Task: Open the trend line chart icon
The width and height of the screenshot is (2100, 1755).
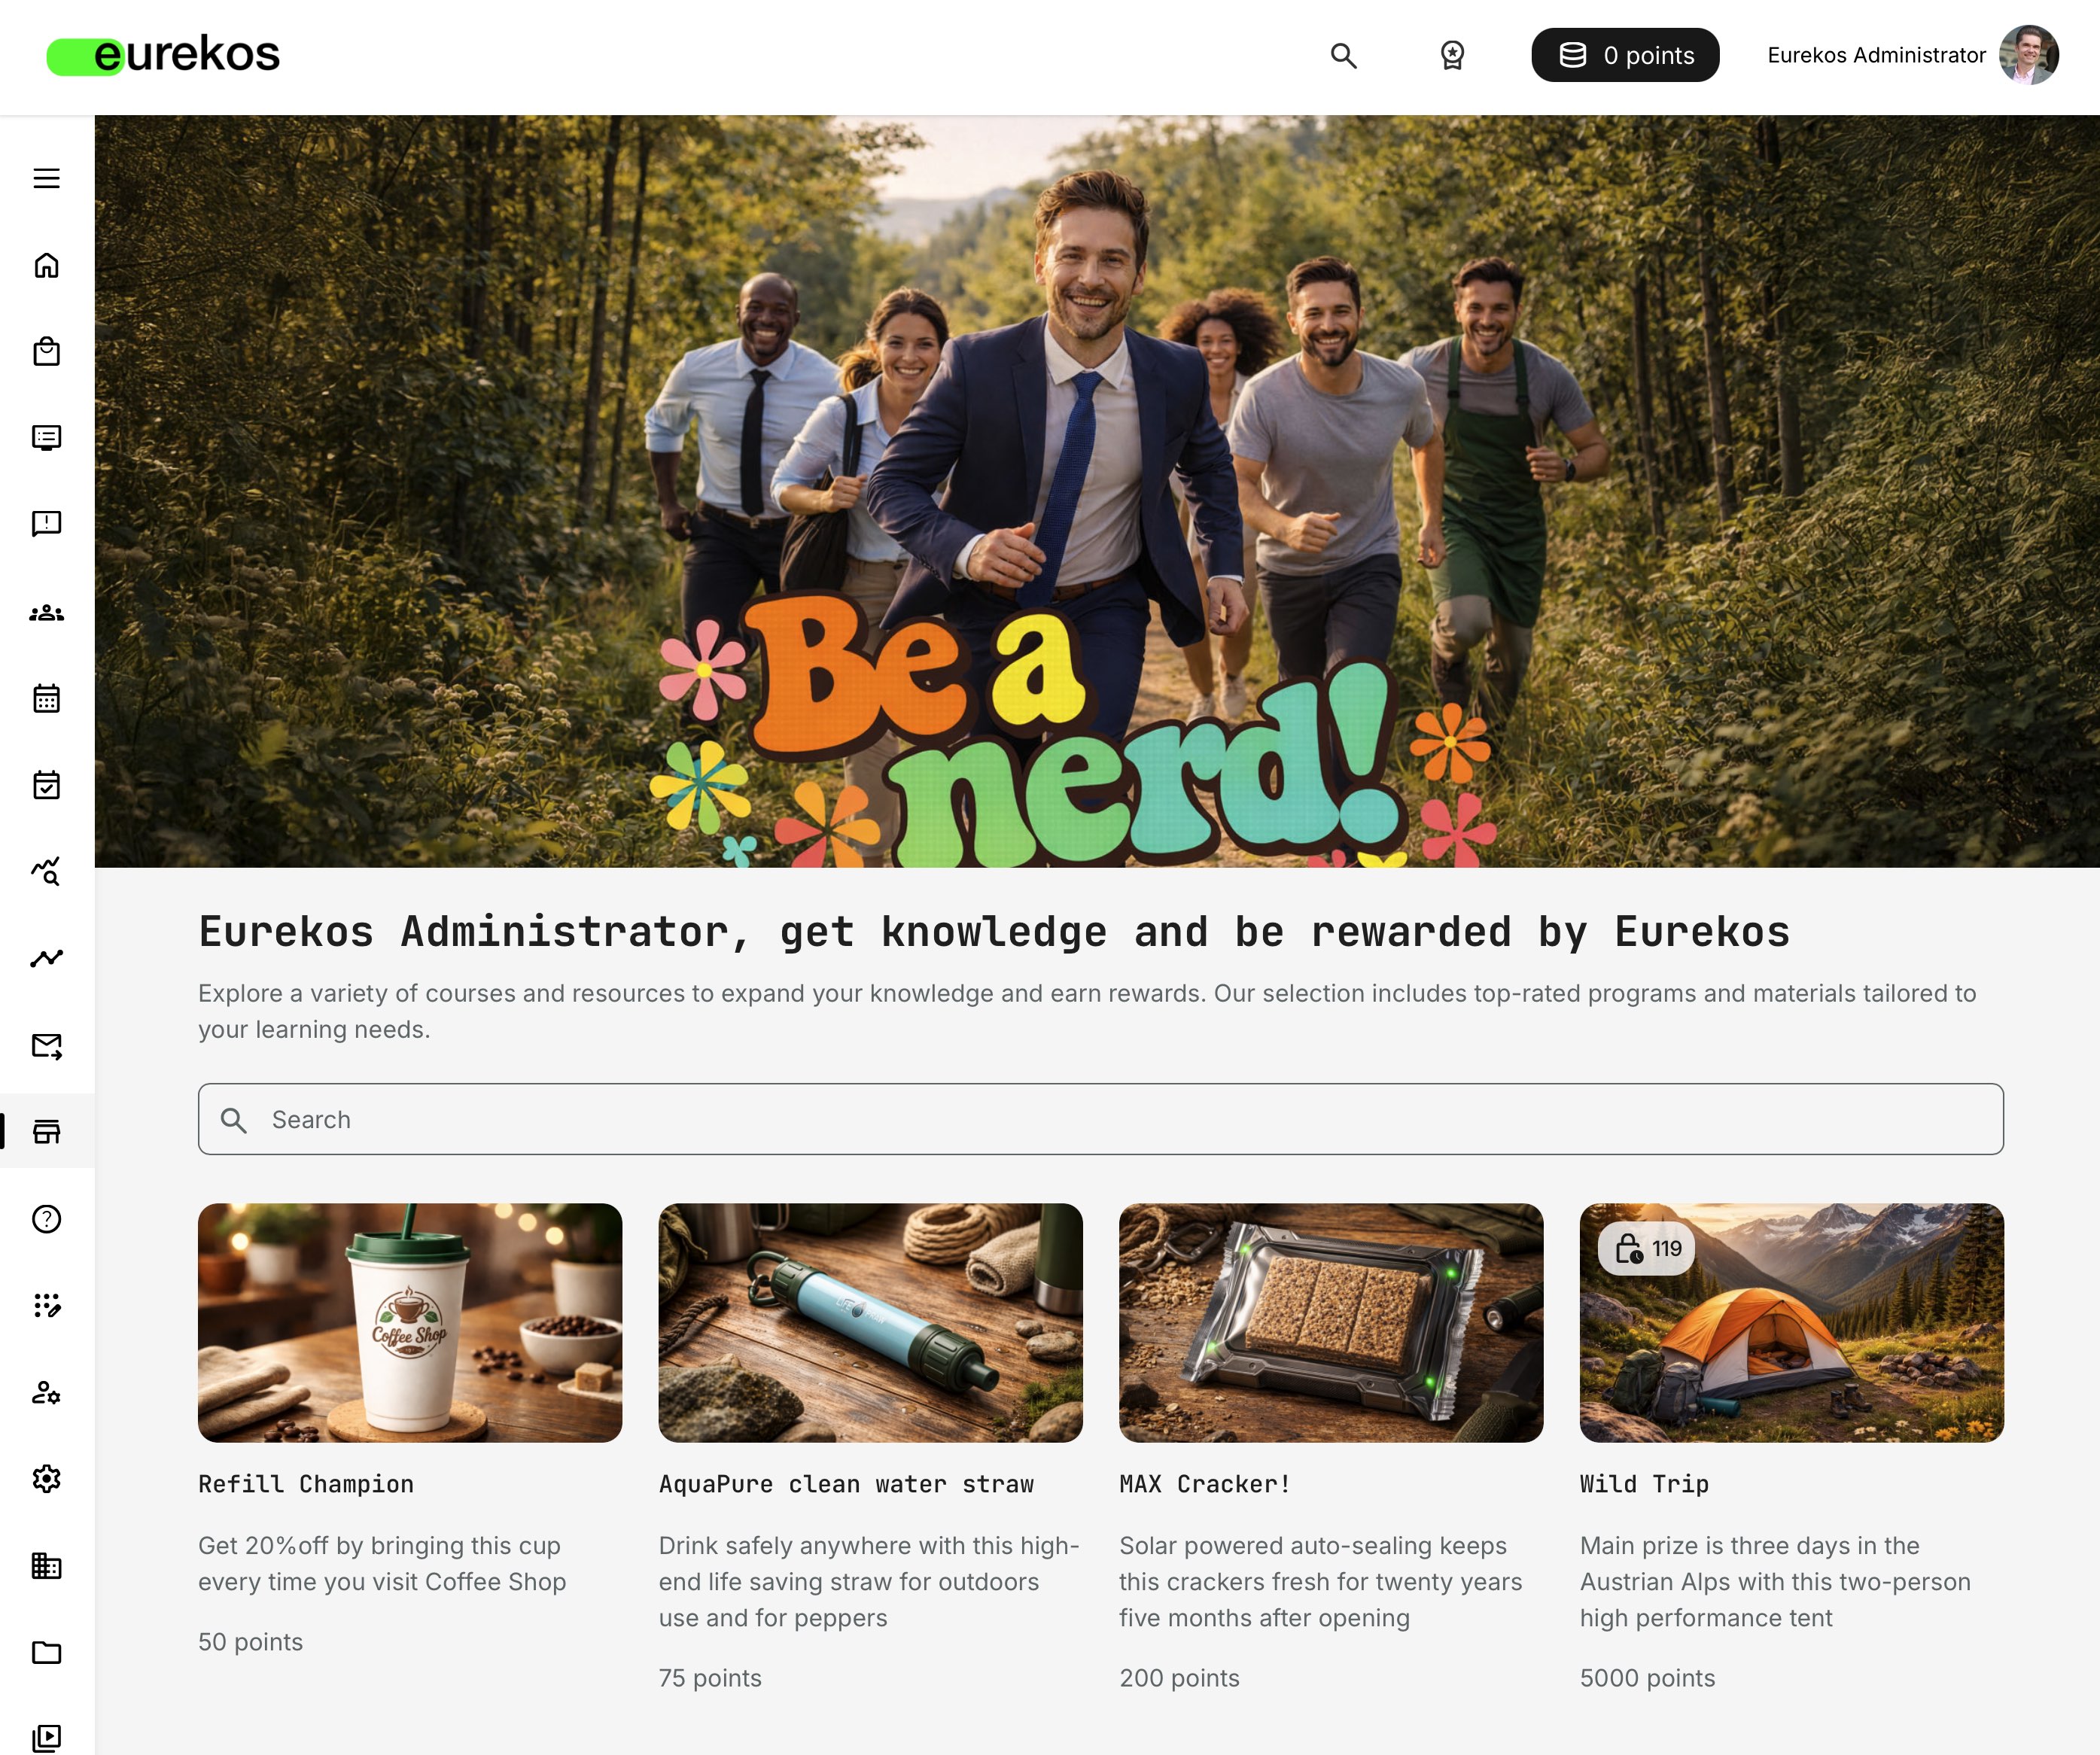Action: 46,958
